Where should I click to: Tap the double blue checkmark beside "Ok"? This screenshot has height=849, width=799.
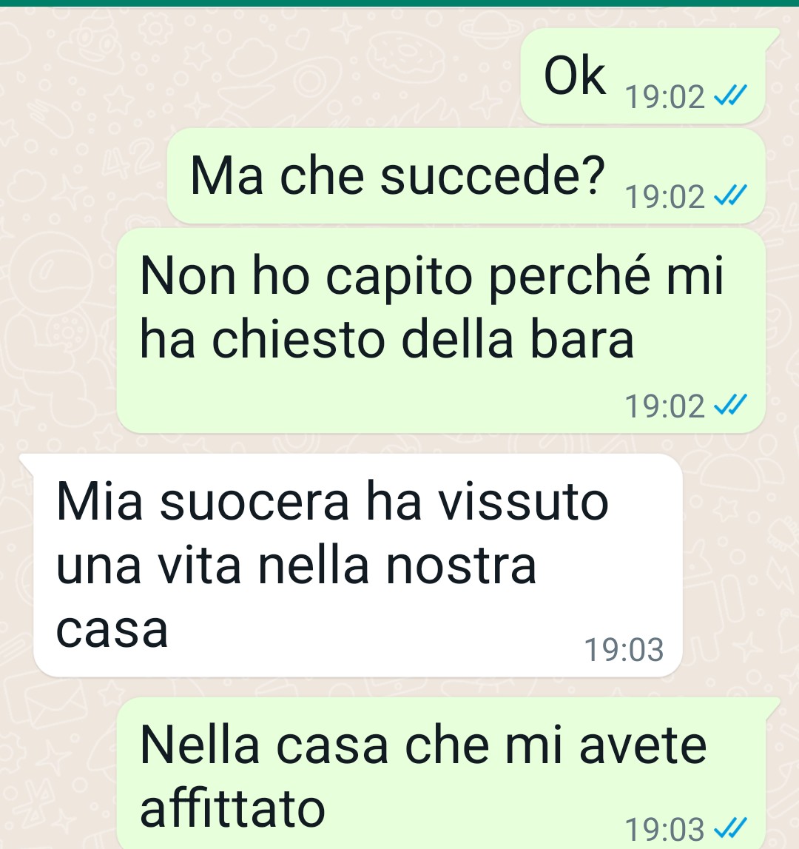tap(730, 95)
